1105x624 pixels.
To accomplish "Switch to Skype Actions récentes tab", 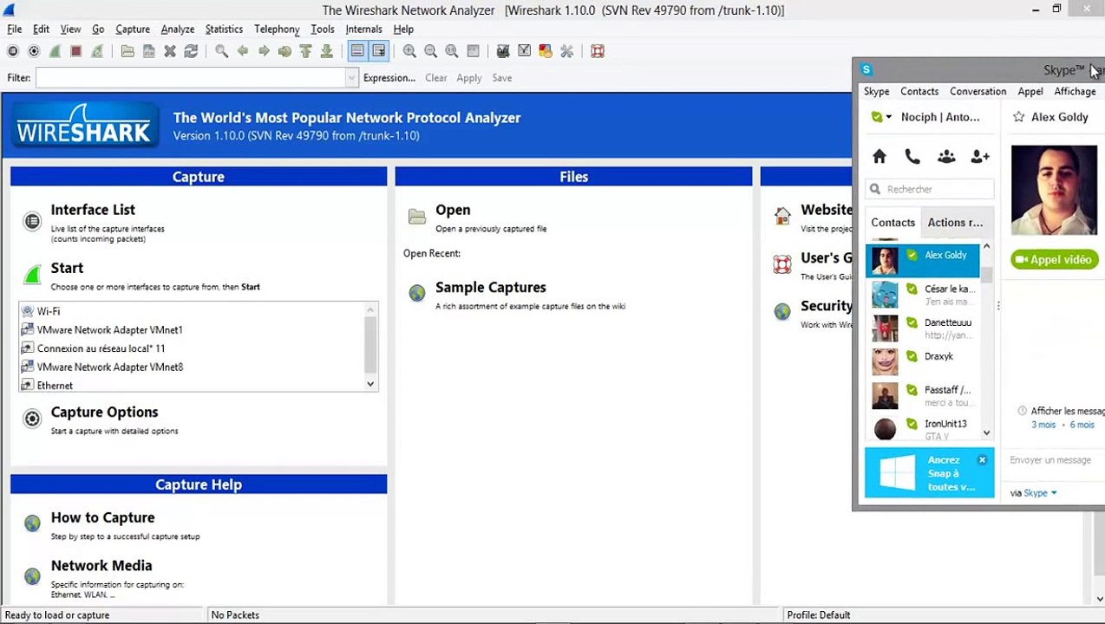I will [955, 223].
